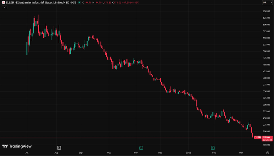Click the ELLEN symbol title in legend

pos(41,2)
